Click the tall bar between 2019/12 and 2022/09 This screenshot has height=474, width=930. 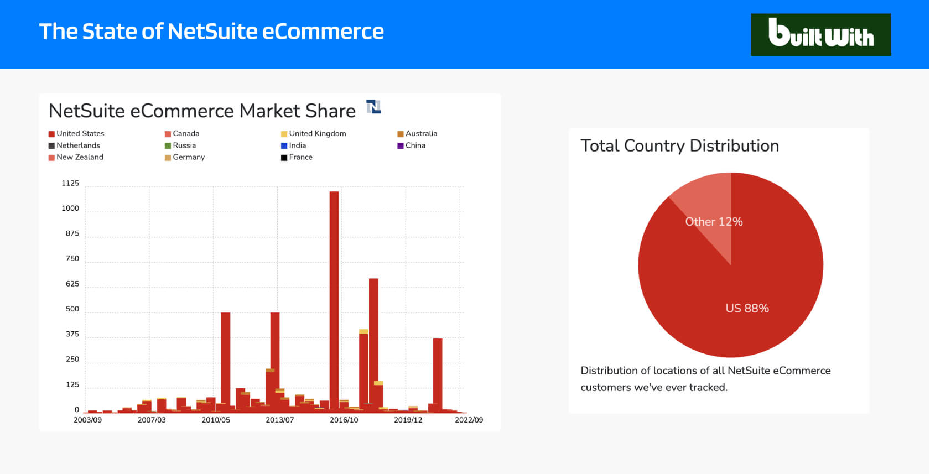(x=438, y=375)
